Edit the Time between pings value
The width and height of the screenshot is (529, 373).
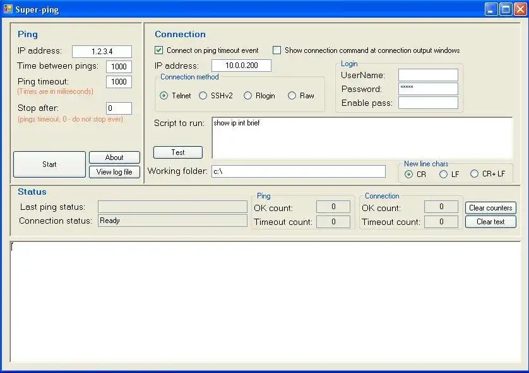(x=119, y=66)
